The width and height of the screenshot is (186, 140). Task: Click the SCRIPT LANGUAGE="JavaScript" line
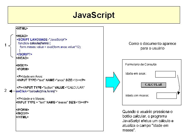(42, 39)
